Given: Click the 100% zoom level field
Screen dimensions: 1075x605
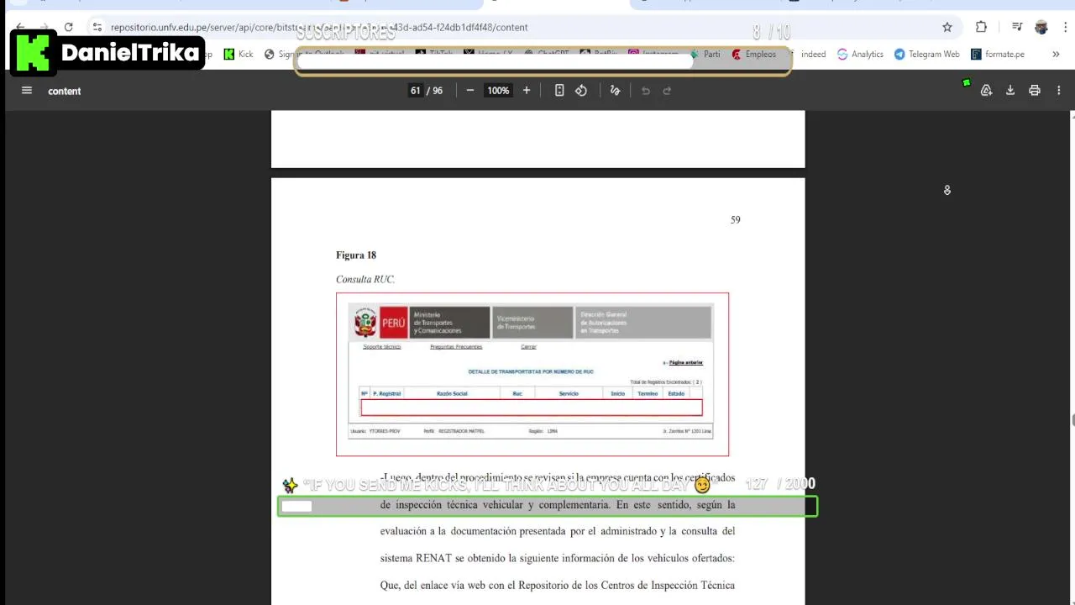Looking at the screenshot, I should (498, 91).
